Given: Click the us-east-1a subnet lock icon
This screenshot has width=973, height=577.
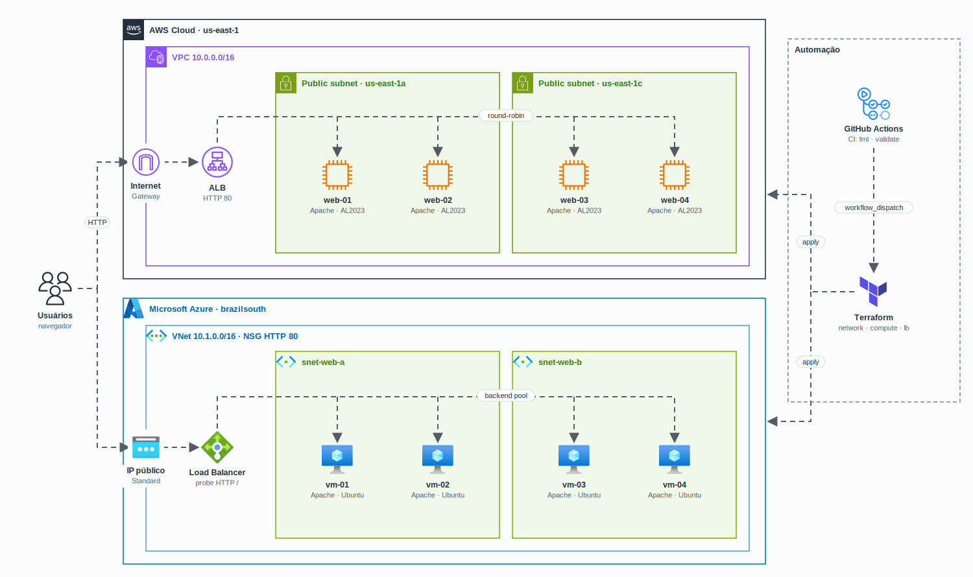Looking at the screenshot, I should point(286,83).
